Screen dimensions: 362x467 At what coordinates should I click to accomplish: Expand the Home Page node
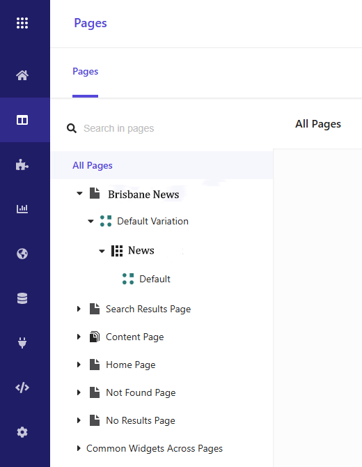click(79, 365)
